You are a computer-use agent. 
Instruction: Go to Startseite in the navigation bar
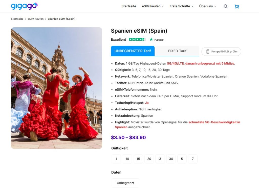pyautogui.click(x=129, y=6)
